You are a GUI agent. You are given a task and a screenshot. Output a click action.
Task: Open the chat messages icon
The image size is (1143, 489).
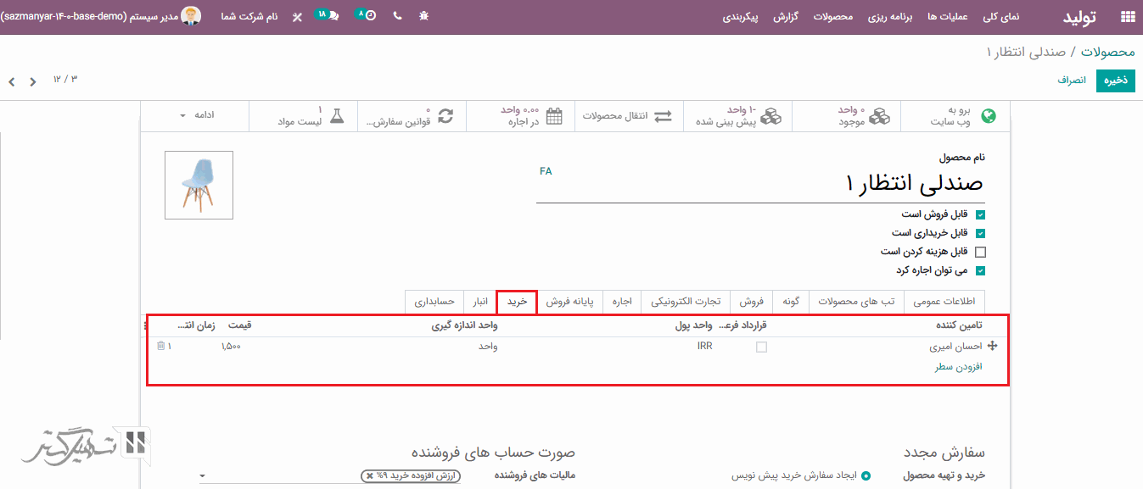333,16
